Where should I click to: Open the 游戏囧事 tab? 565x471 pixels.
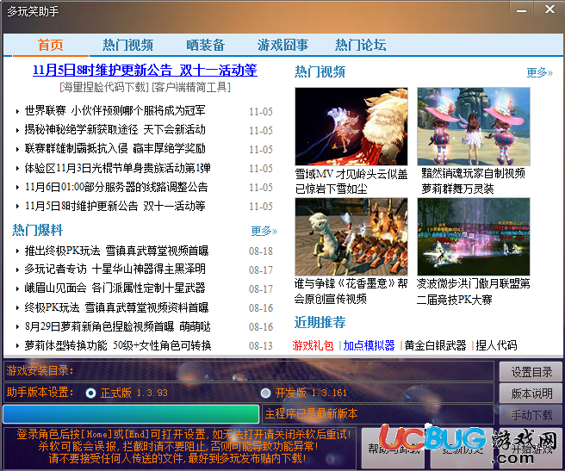coord(282,45)
